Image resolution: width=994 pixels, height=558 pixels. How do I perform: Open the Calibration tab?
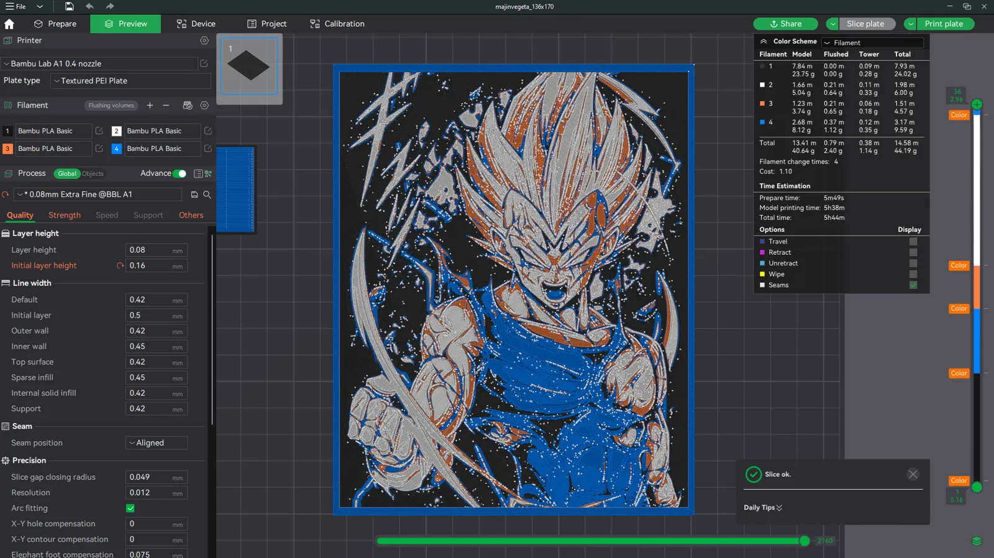pos(337,24)
